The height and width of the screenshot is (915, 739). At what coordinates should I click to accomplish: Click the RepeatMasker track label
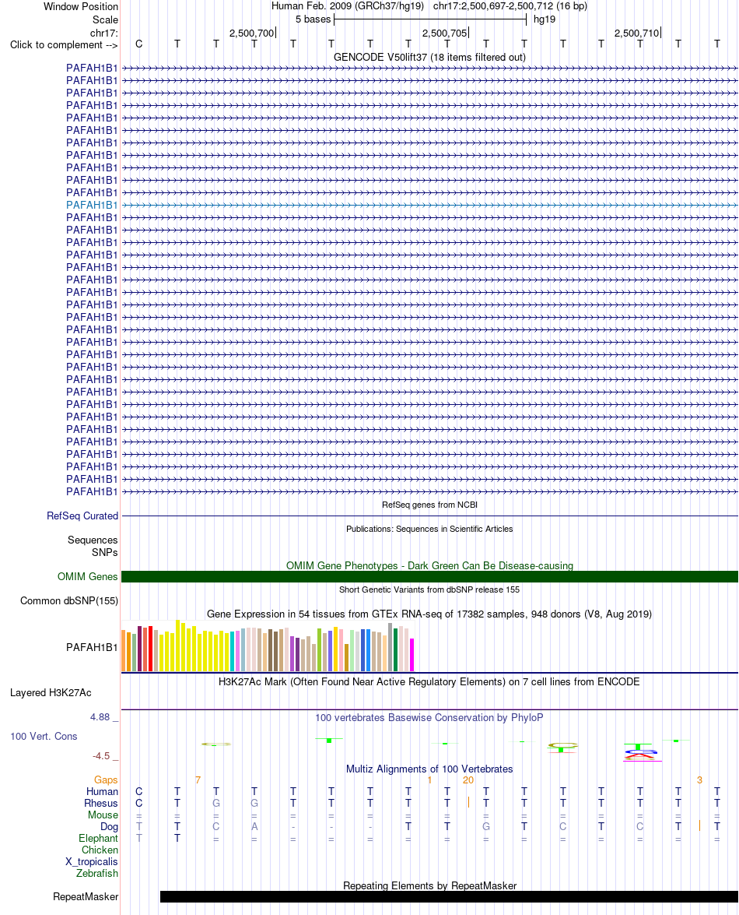click(x=86, y=896)
